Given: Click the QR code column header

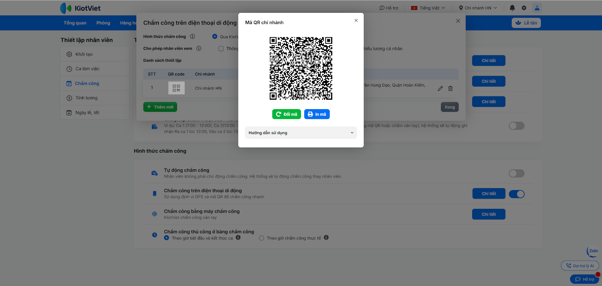Looking at the screenshot, I should 176,74.
